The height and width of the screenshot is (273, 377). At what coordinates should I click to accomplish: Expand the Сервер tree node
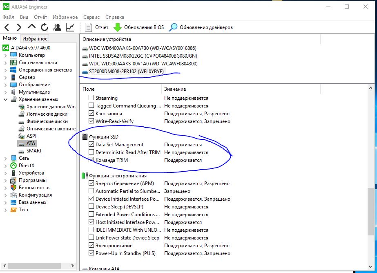tap(5, 78)
